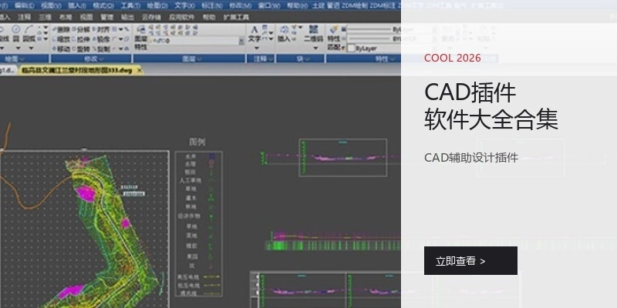The height and width of the screenshot is (308, 617).
Task: Expand the 绘图 ribbon panel title
Action: (x=14, y=59)
